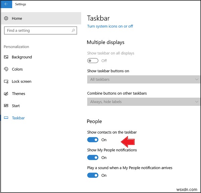Select Lock screen in sidebar

coord(21,82)
